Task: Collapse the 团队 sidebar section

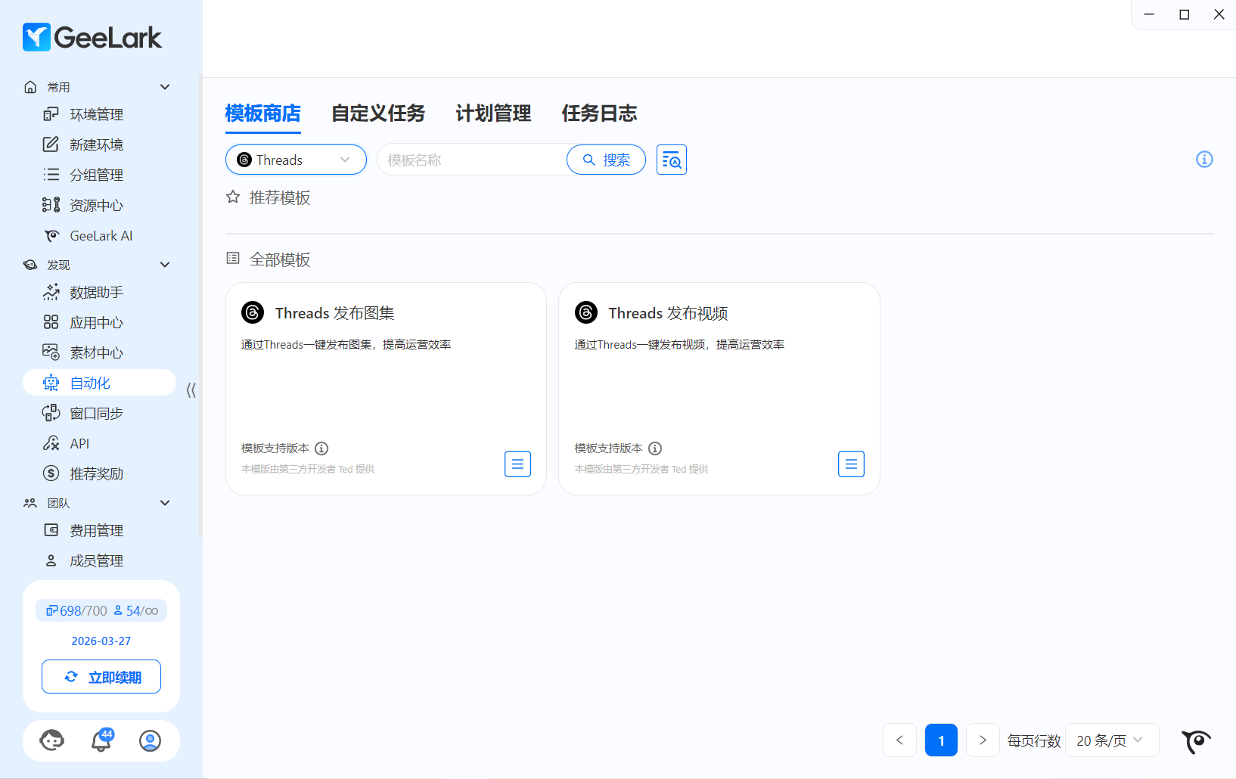Action: point(165,503)
